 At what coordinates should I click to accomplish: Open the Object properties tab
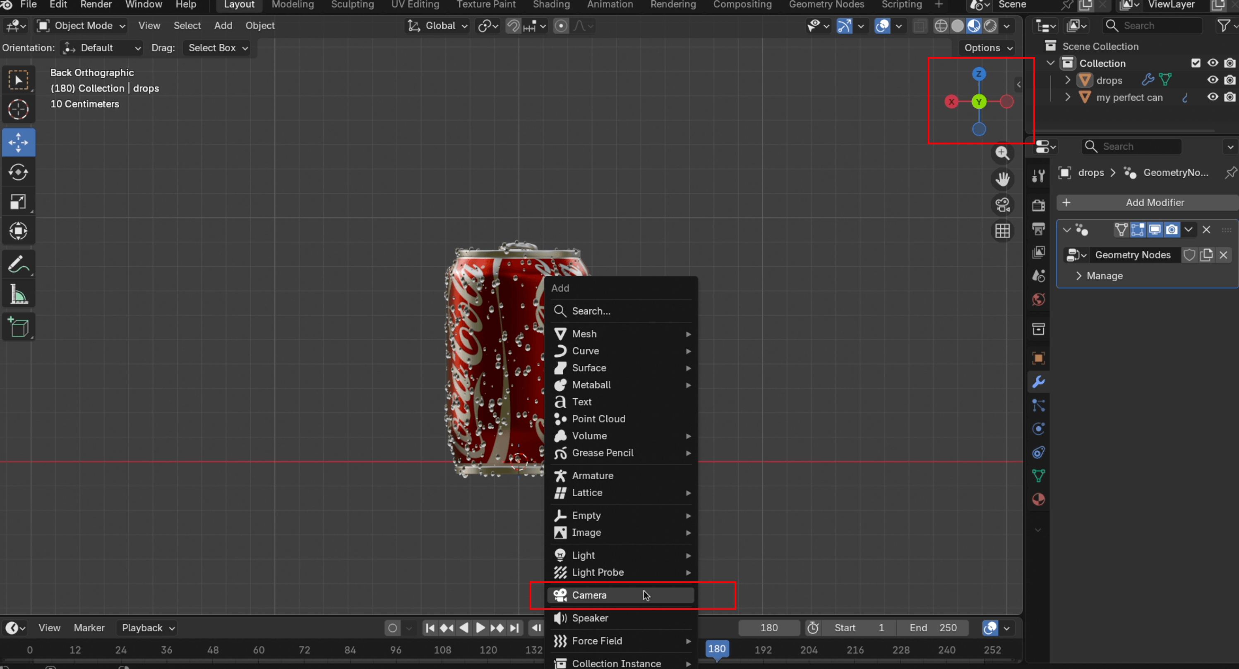[x=1038, y=358]
